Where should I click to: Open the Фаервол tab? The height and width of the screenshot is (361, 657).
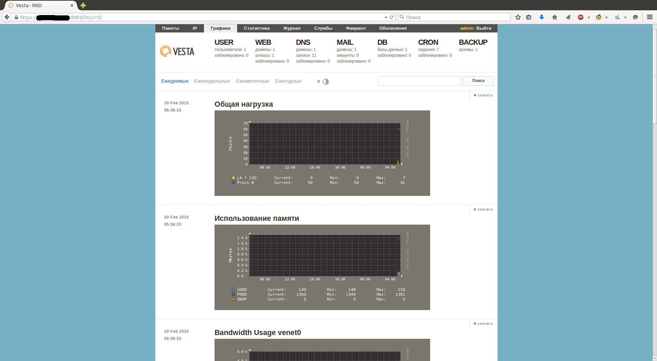(356, 28)
